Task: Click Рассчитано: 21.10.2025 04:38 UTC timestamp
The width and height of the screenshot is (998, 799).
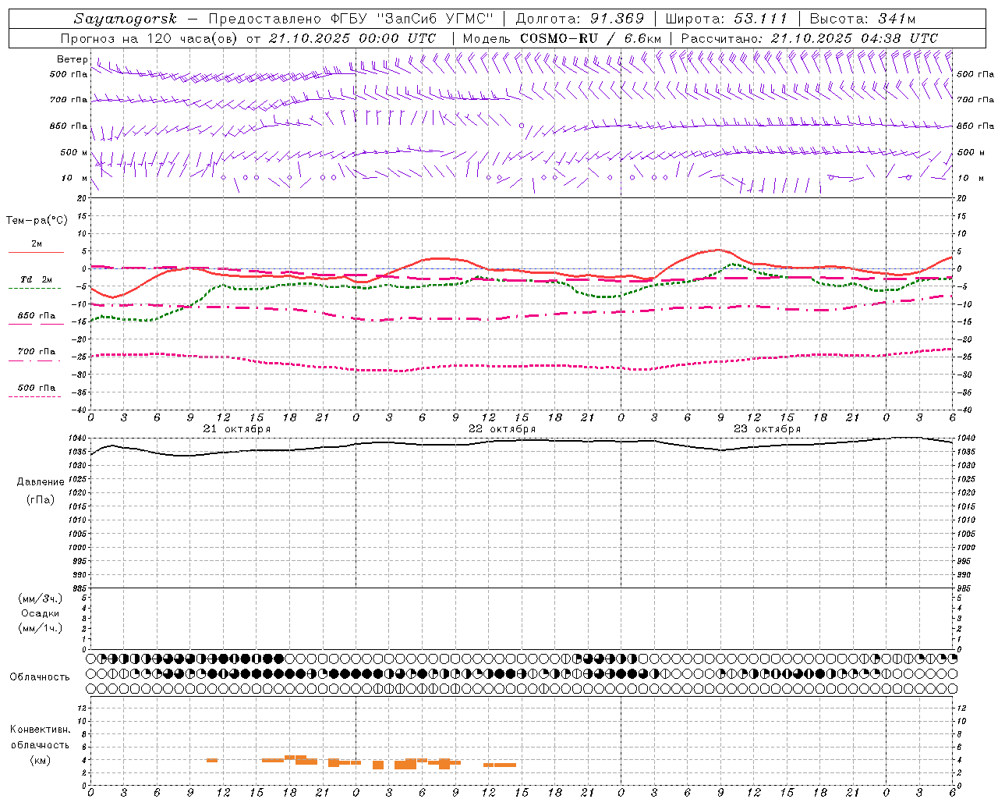Action: (x=809, y=38)
